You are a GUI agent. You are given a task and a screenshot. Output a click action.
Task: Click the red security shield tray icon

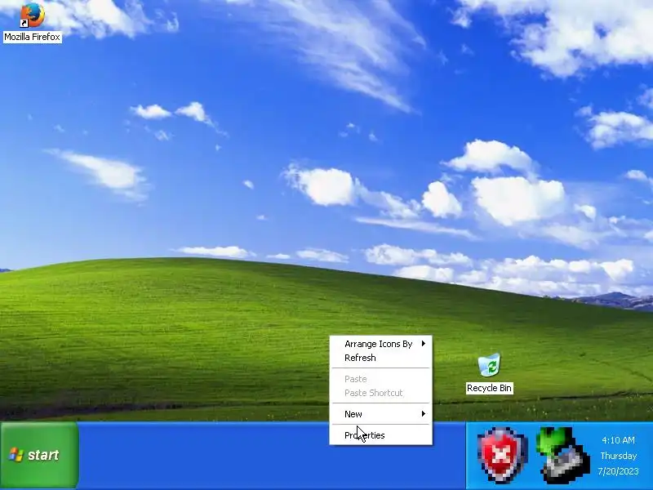pyautogui.click(x=502, y=455)
